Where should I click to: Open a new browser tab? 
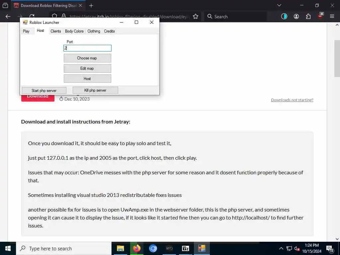point(91,6)
